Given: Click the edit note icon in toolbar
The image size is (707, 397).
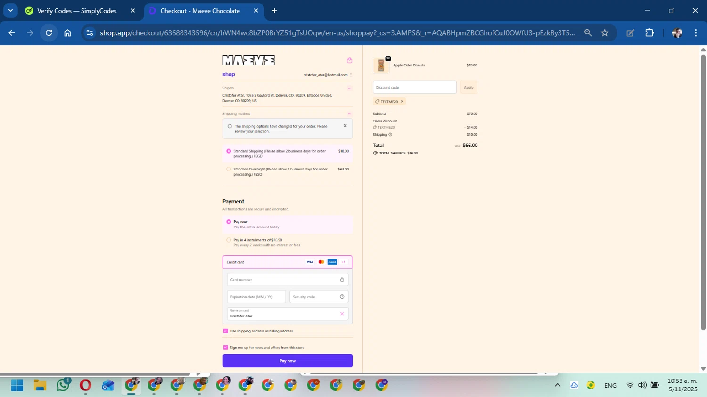Looking at the screenshot, I should point(630,33).
